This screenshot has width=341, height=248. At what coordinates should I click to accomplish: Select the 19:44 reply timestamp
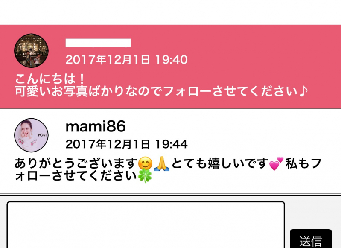(x=126, y=144)
